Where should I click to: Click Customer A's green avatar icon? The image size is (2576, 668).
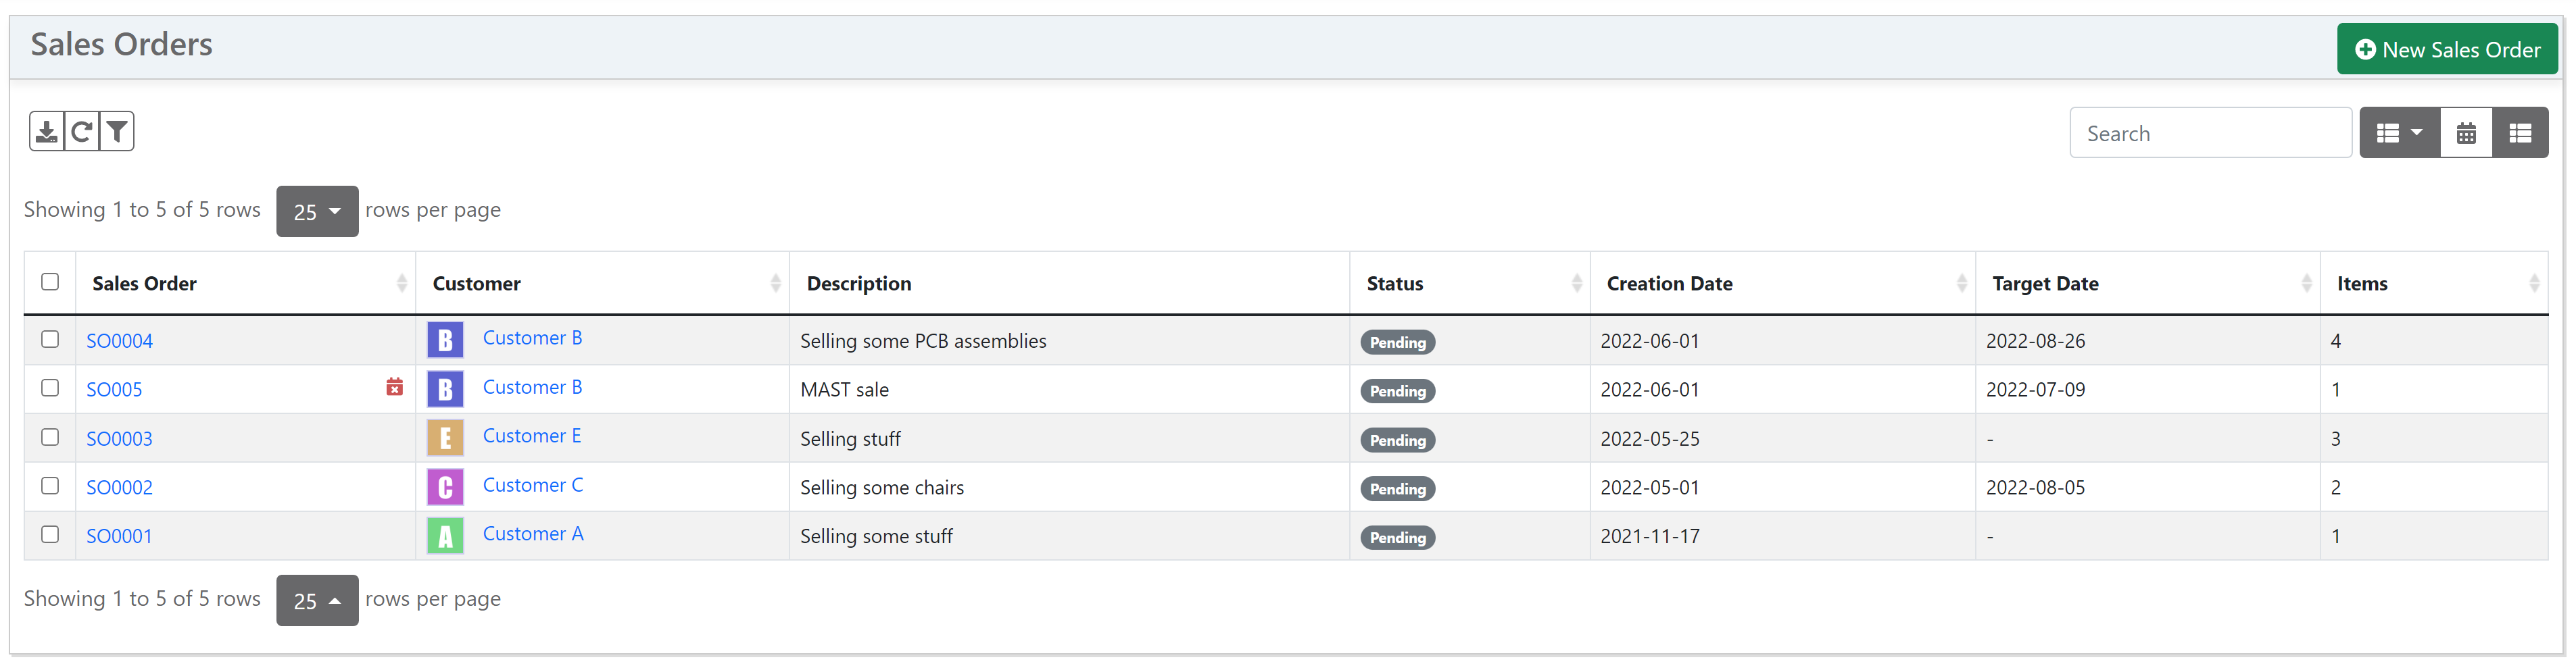tap(445, 536)
